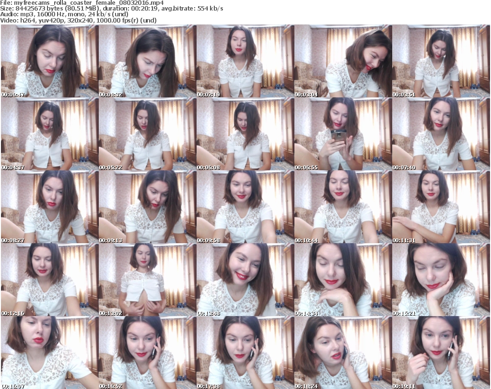The height and width of the screenshot is (389, 491).
Task: Click the 00:11:31 thumbnail
Action: [x=441, y=207]
